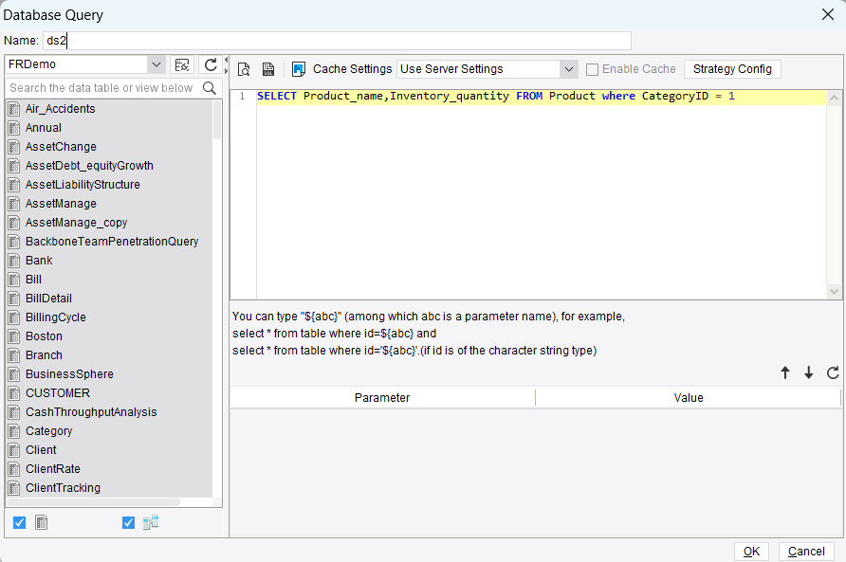846x562 pixels.
Task: Select the AssetManage_copy table
Action: click(x=77, y=223)
